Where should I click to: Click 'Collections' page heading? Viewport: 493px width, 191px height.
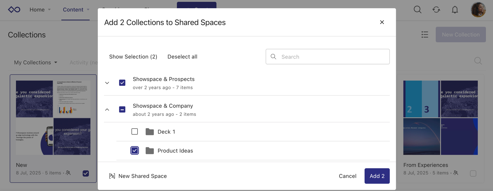click(x=27, y=35)
